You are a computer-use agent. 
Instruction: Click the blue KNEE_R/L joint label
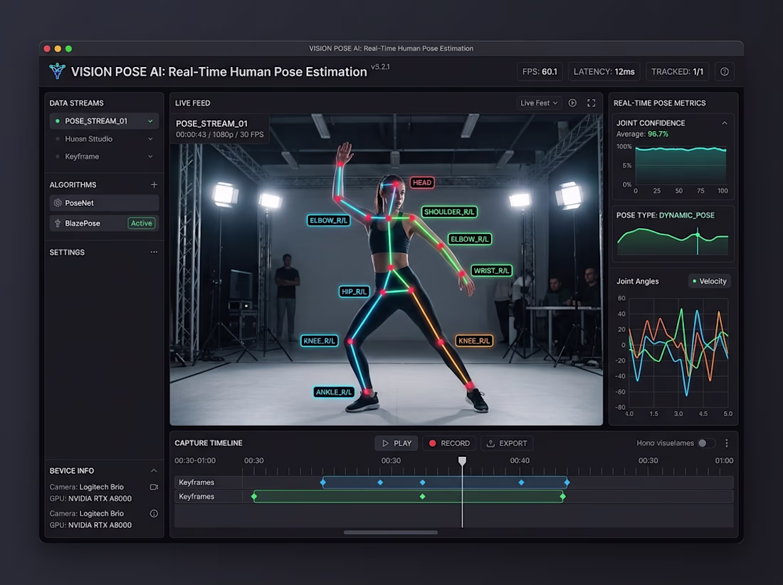coord(320,341)
